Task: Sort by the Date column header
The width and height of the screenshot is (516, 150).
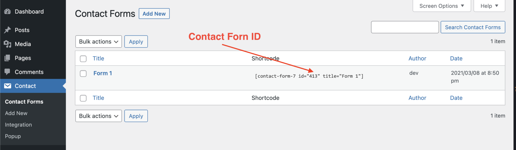Action: point(456,59)
